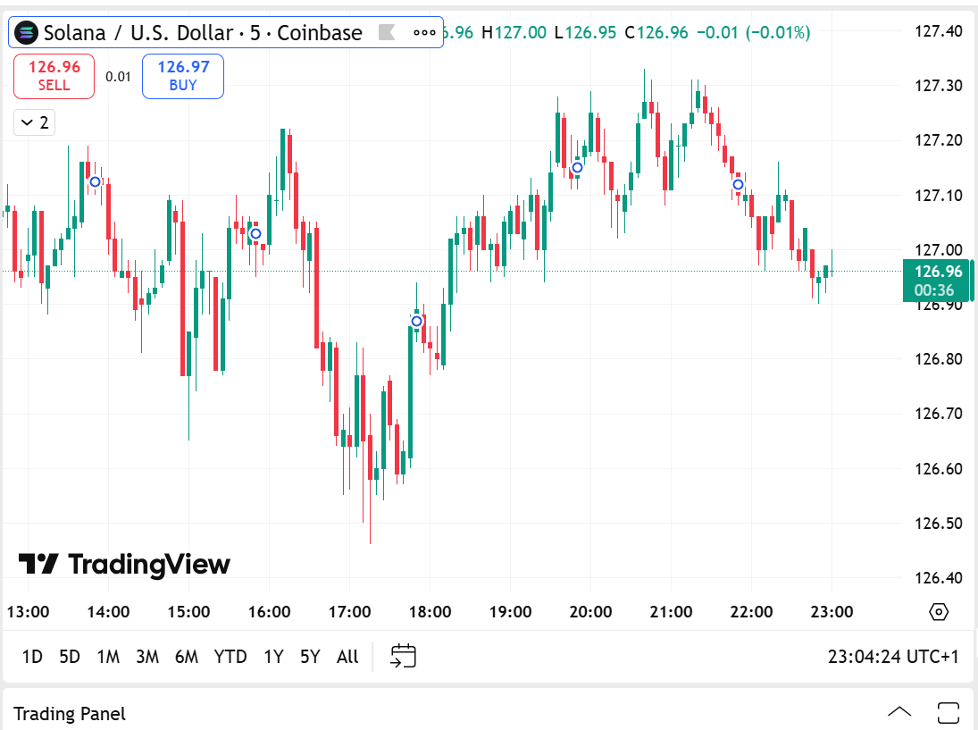Open the three-dots more menu in legend
This screenshot has width=978, height=730.
pyautogui.click(x=424, y=33)
